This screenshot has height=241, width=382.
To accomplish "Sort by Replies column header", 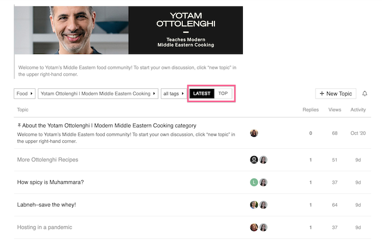I will (x=311, y=110).
